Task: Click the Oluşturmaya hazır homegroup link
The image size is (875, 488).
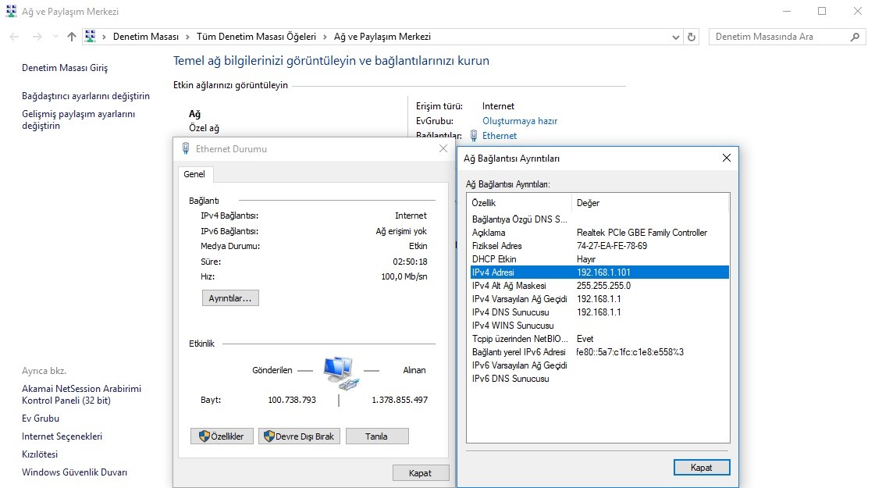Action: (x=519, y=121)
